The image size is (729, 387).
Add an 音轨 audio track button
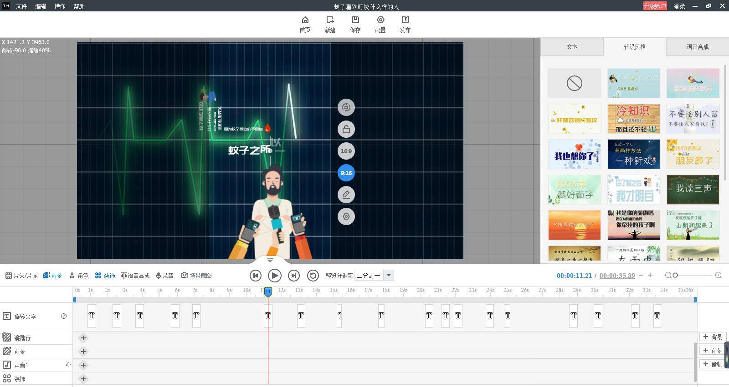(713, 364)
